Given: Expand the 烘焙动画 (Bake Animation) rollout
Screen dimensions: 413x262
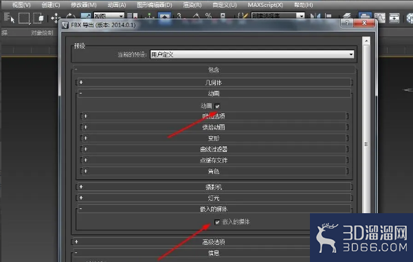Looking at the screenshot, I should coord(214,127).
